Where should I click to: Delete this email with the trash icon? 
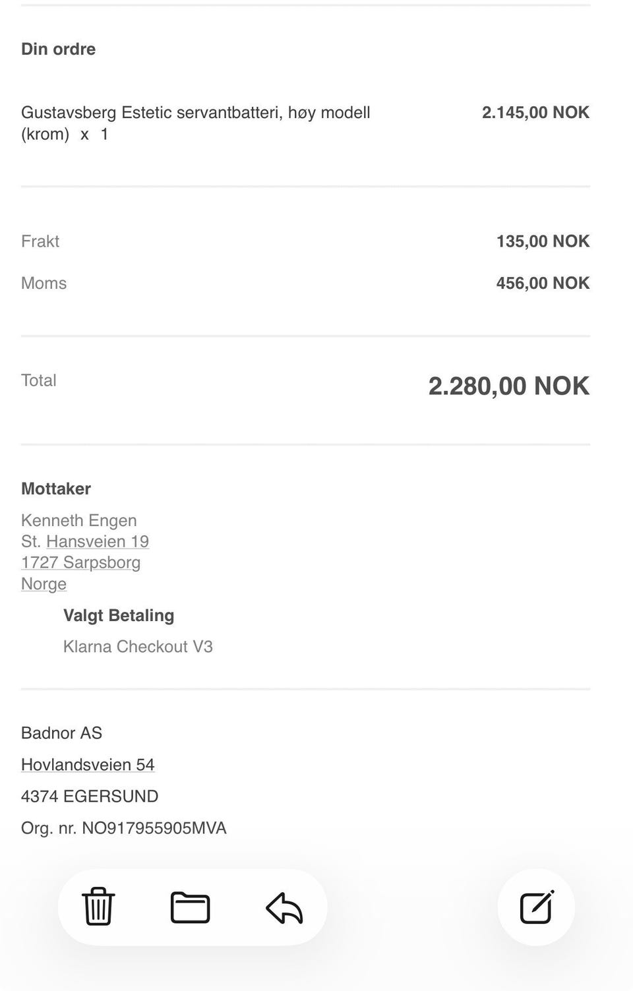point(98,907)
